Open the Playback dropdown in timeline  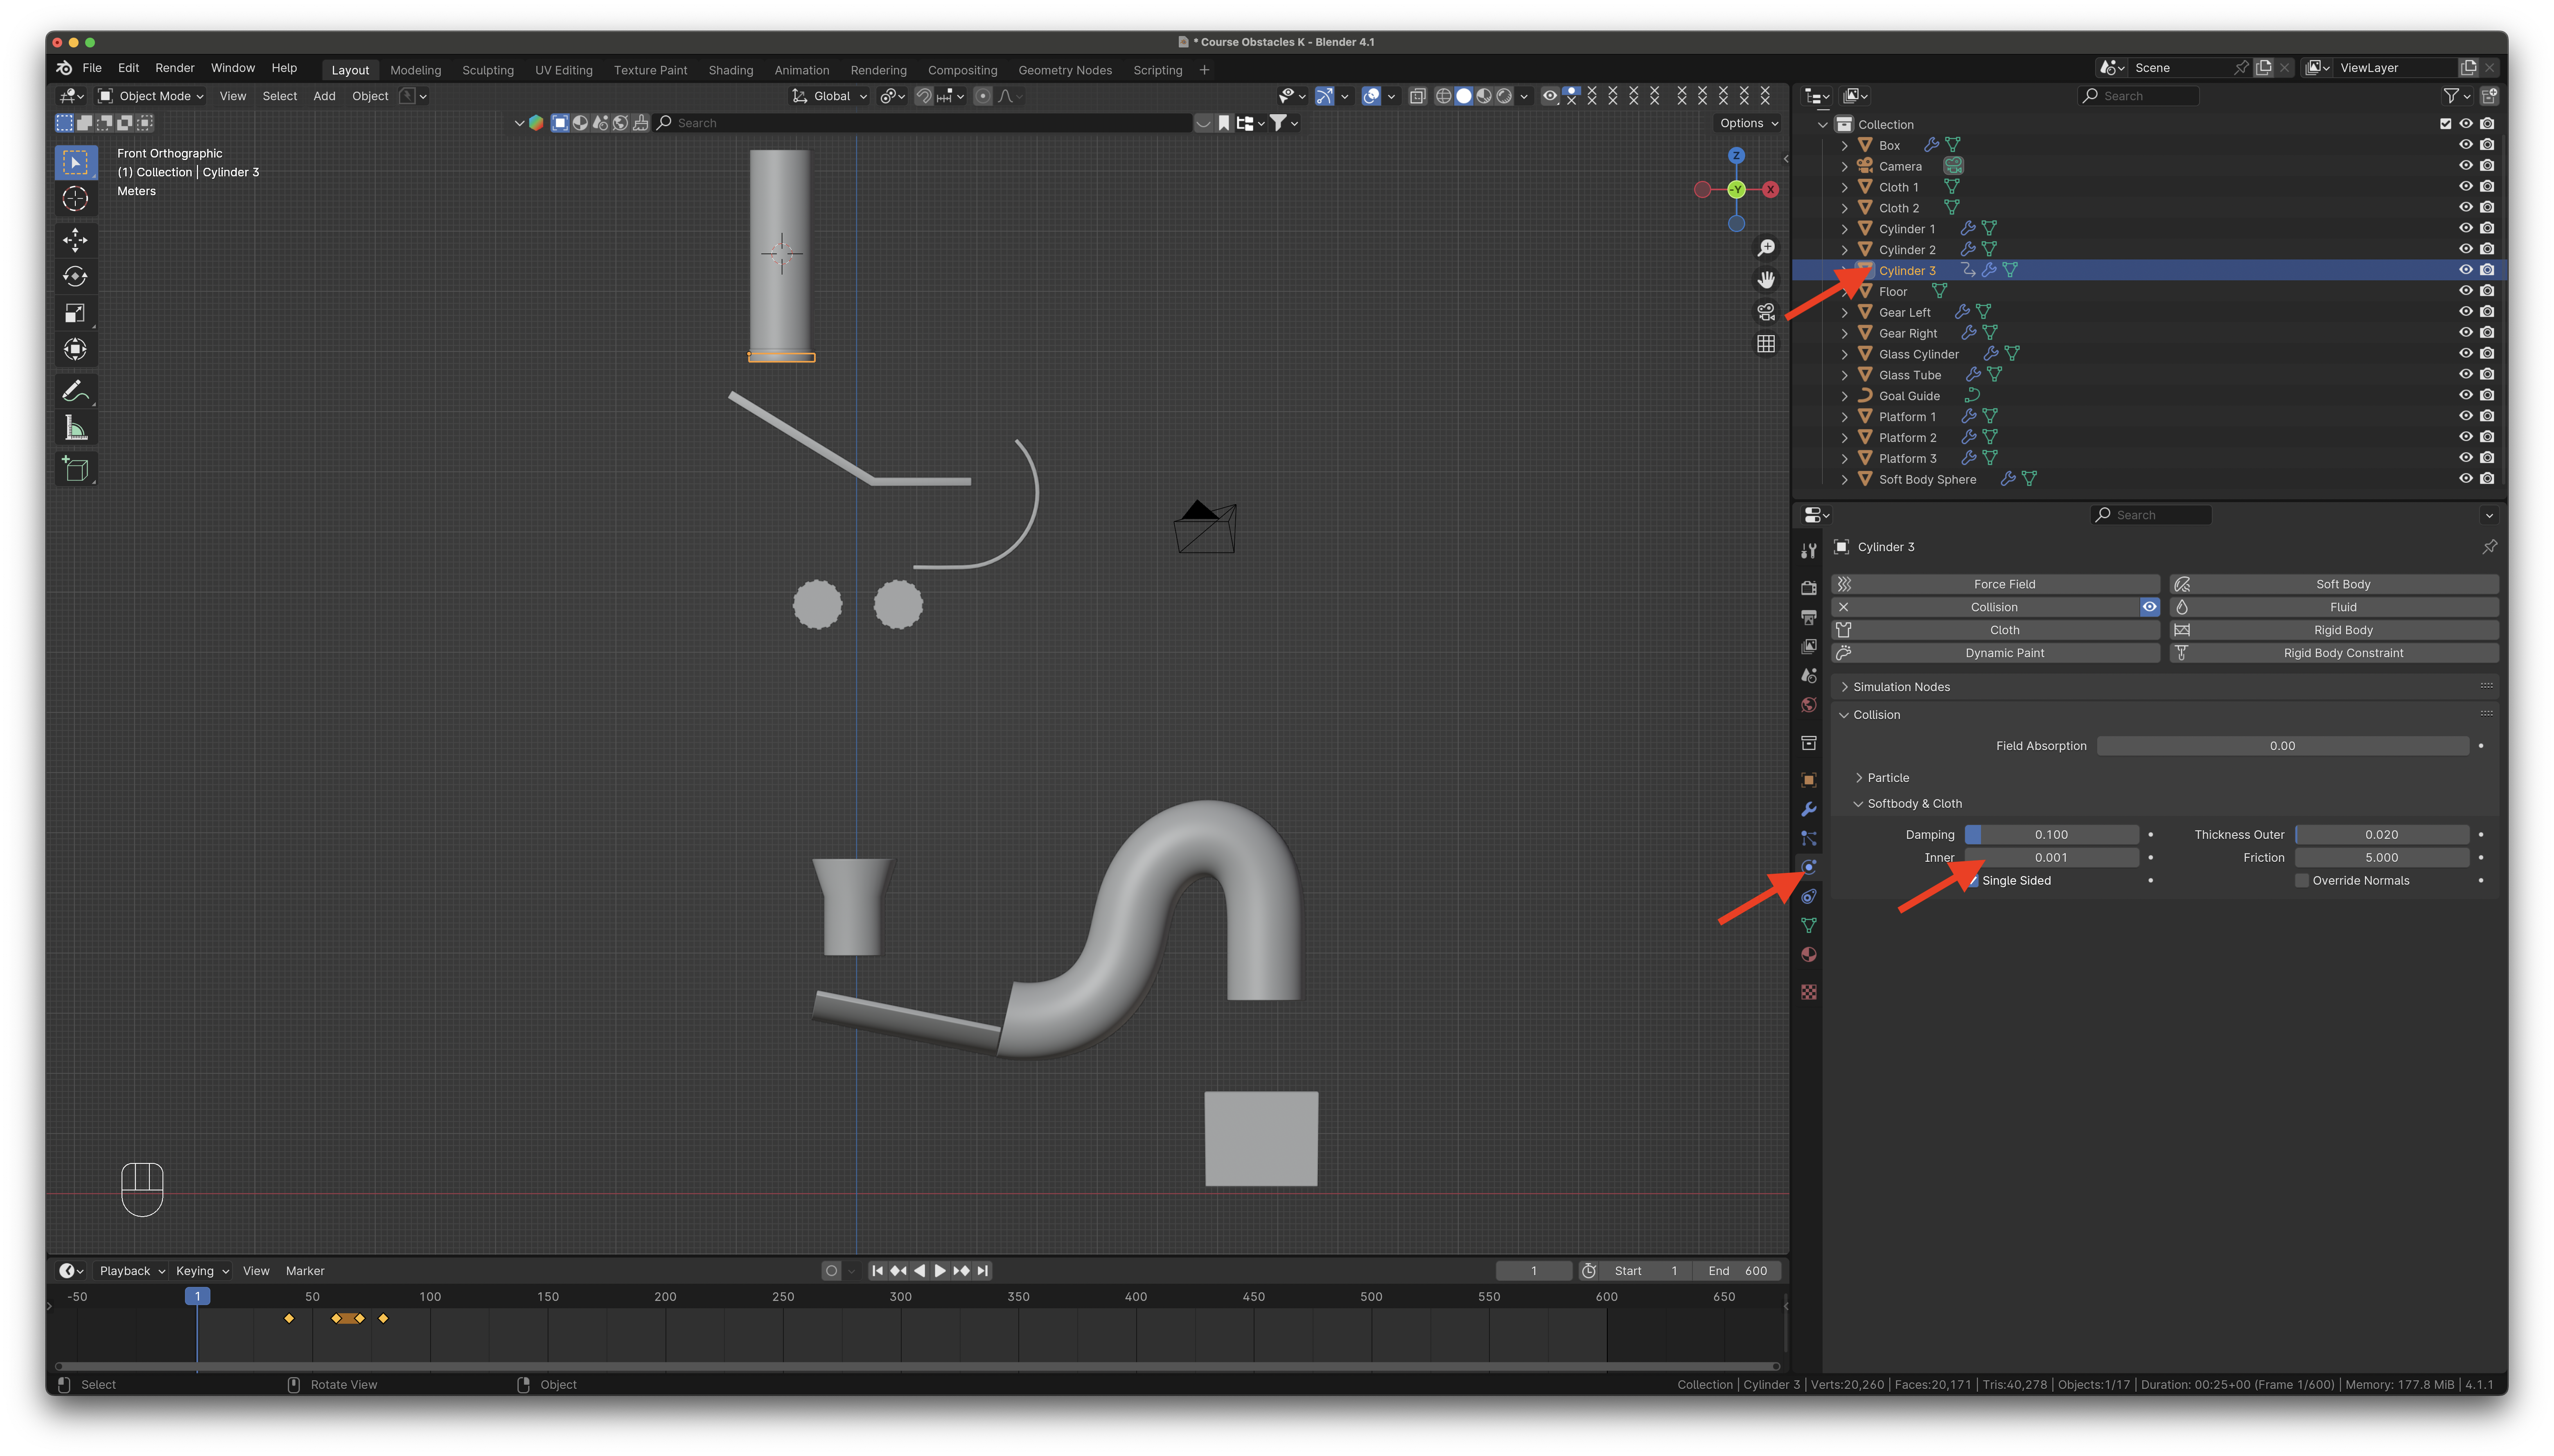click(132, 1271)
